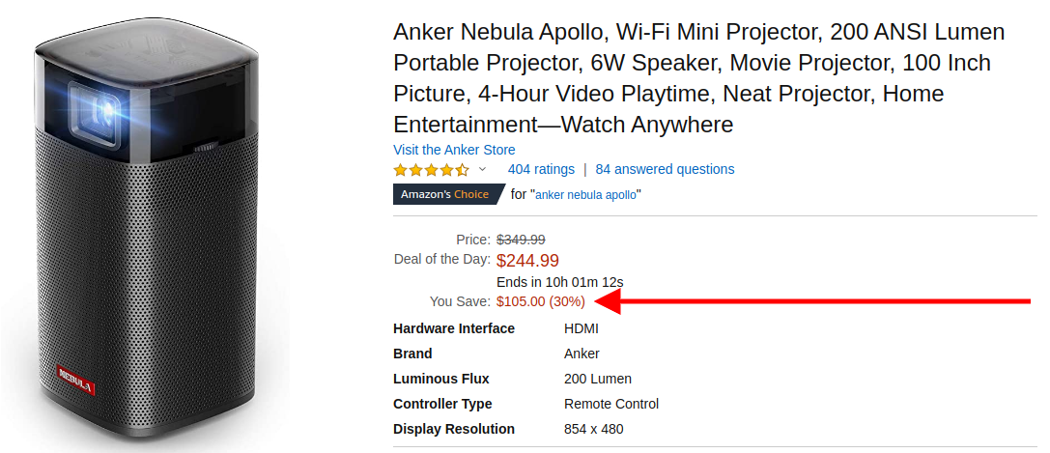
Task: Click the Anker brand value
Action: 582,354
